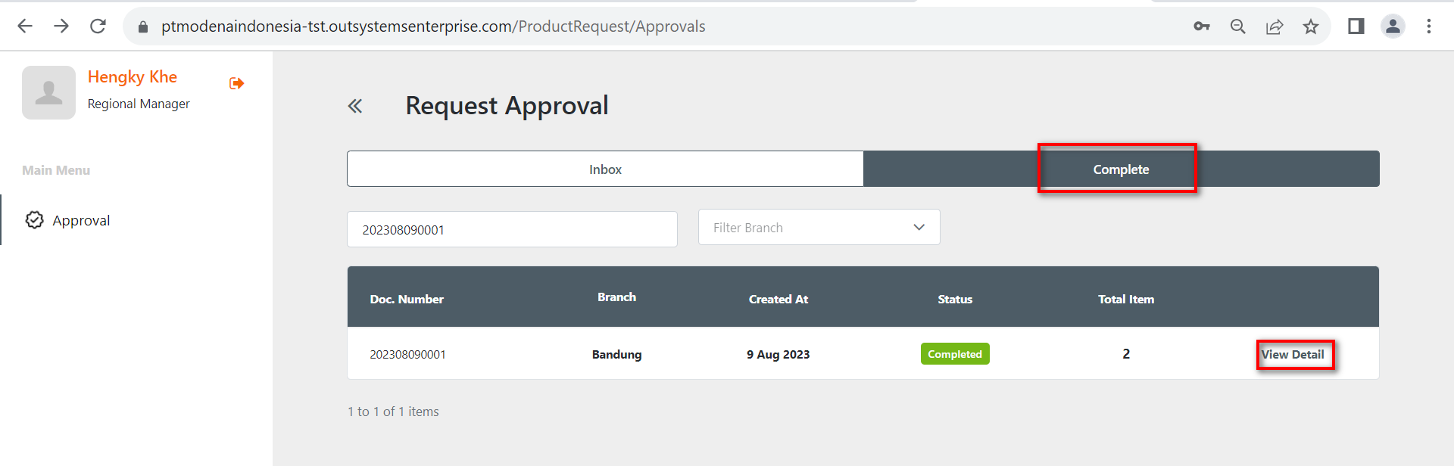Viewport: 1454px width, 466px height.
Task: Click the browser address bar URL
Action: click(x=433, y=26)
